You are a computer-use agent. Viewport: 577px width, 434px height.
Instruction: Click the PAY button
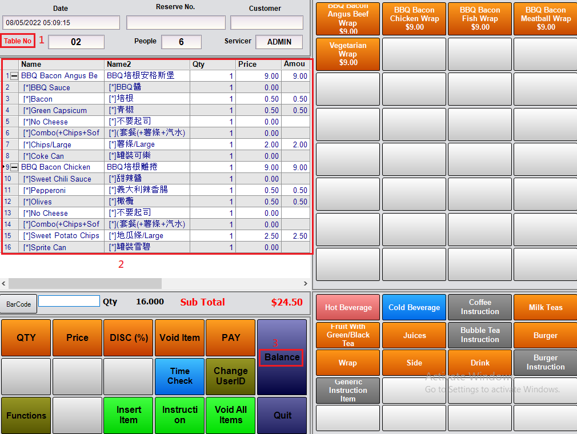(231, 337)
